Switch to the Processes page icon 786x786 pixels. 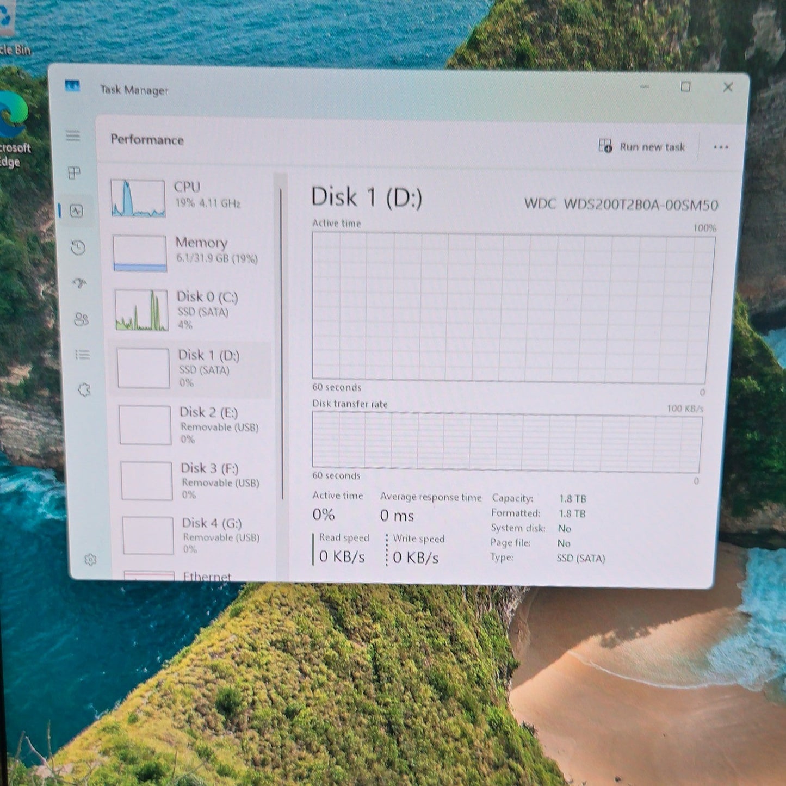point(75,173)
